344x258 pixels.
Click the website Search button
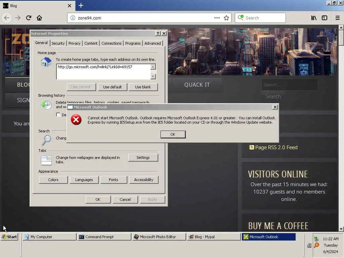[x=273, y=96]
